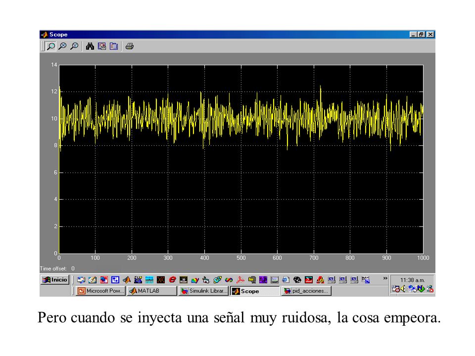
Task: Click the volume speaker tray icon
Action: click(x=403, y=289)
